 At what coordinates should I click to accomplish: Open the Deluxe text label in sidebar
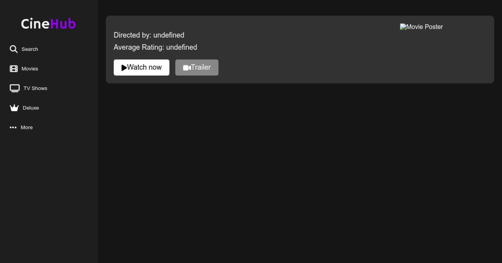[31, 108]
